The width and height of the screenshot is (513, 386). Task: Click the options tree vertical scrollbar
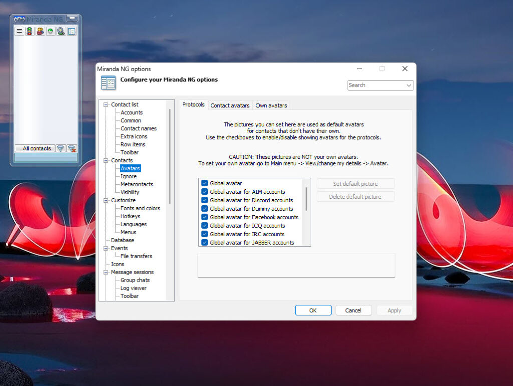click(x=170, y=157)
